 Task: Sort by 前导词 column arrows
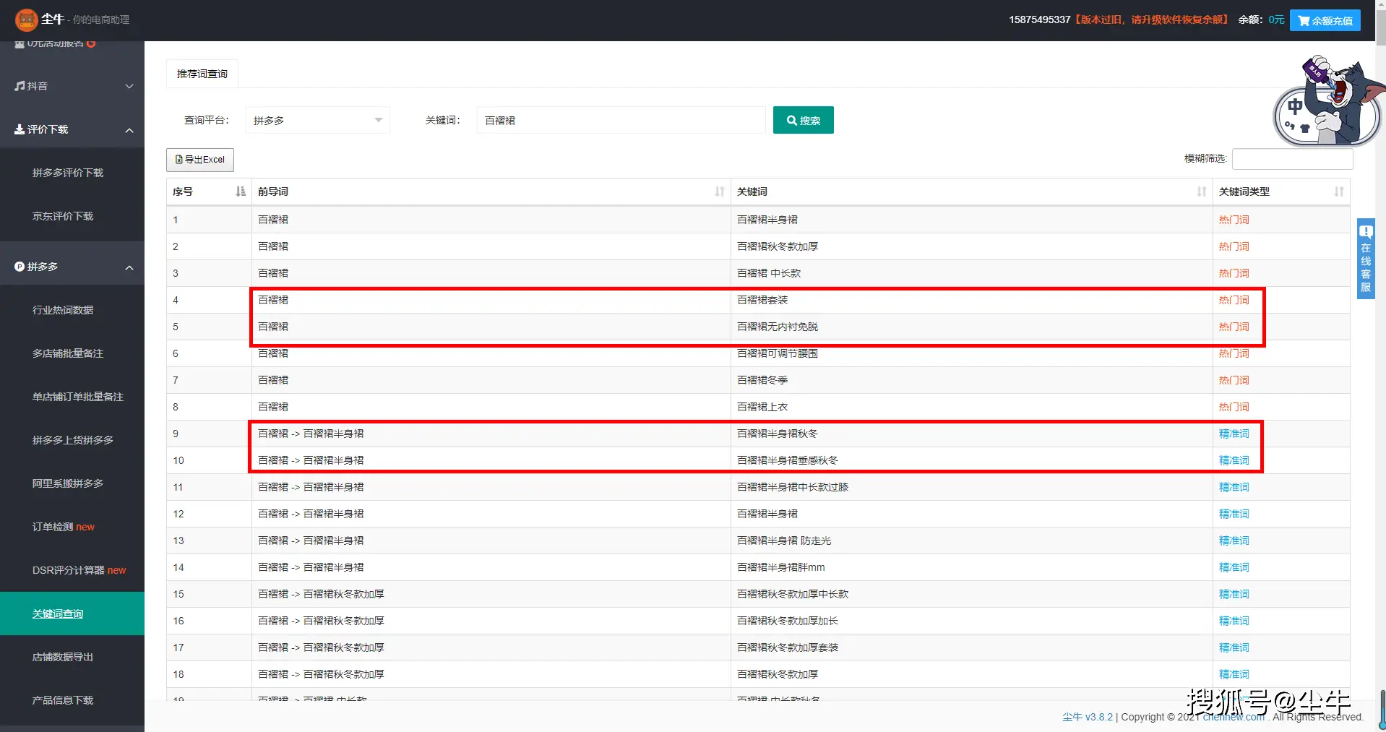click(x=719, y=191)
